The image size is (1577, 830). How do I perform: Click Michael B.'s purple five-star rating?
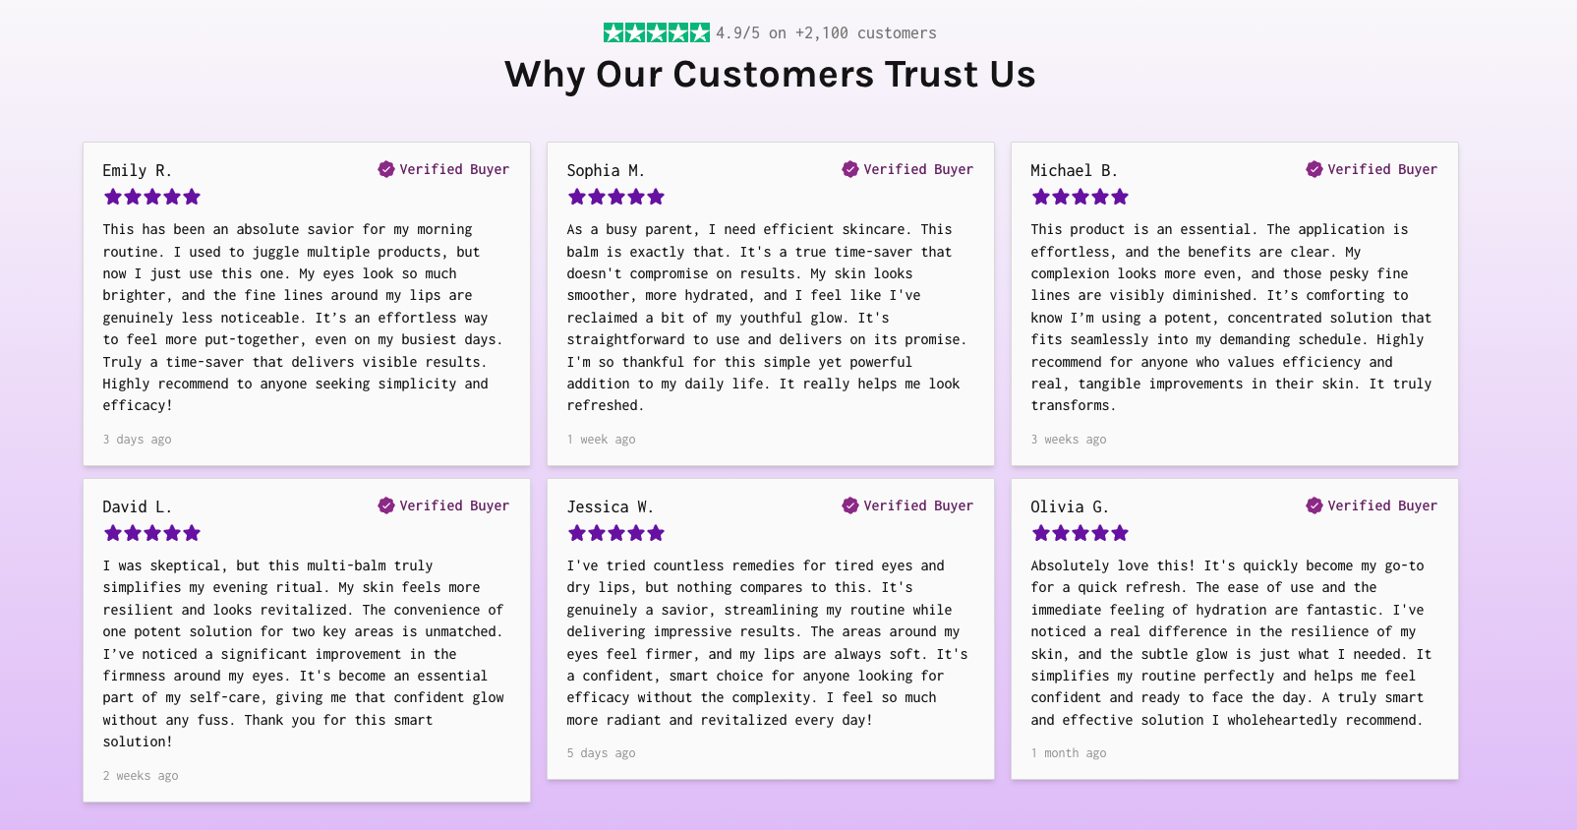click(x=1081, y=197)
